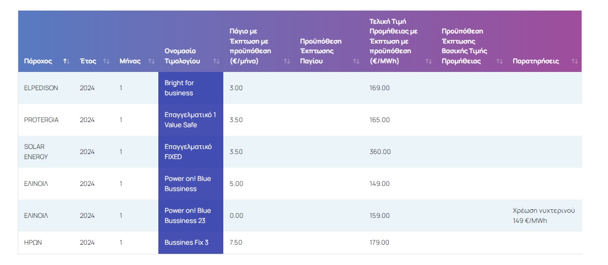Select the Bright for business tariff cell
This screenshot has width=608, height=265.
pos(190,88)
